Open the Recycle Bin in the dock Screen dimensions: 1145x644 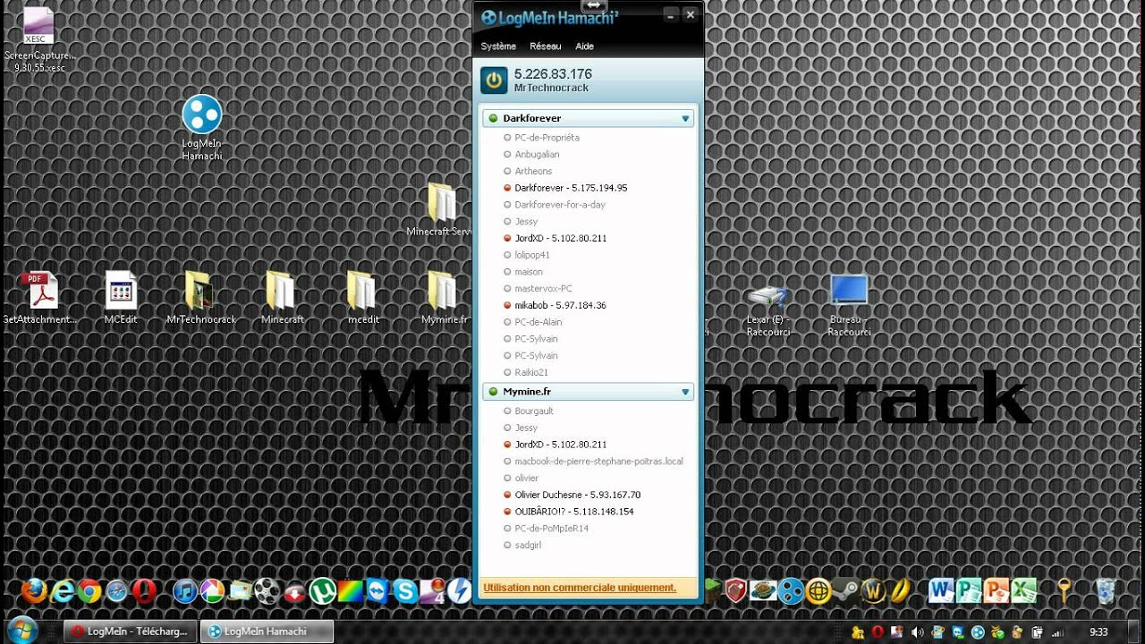click(x=1106, y=591)
